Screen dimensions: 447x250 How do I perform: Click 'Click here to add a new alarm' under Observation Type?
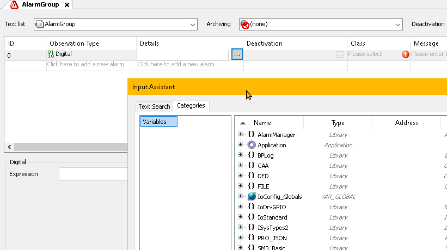[x=85, y=64]
